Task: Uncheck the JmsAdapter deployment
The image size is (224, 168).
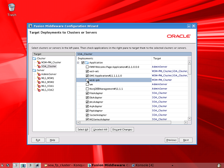Action: [87, 102]
